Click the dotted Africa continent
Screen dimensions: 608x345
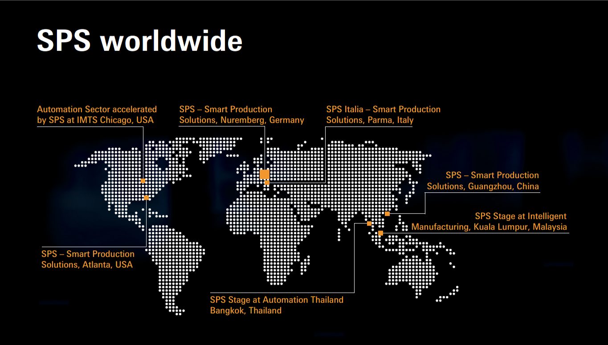(x=267, y=231)
